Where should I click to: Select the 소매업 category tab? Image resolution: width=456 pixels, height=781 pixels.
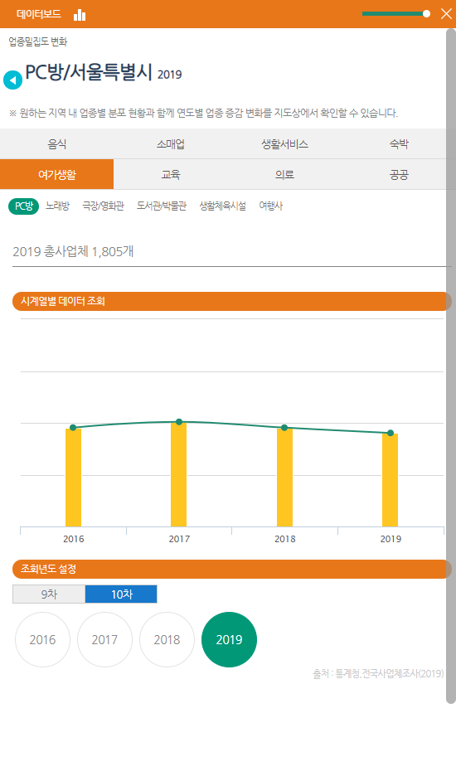(171, 144)
